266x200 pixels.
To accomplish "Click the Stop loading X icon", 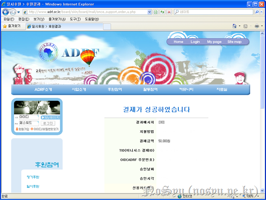I will pyautogui.click(x=169, y=12).
